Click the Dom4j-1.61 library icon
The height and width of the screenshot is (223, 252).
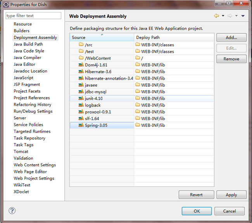pyautogui.click(x=81, y=65)
